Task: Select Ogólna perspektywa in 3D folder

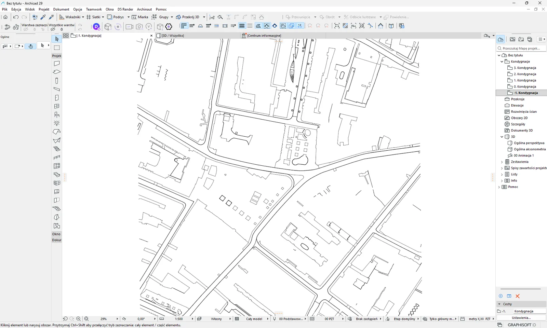Action: 529,143
